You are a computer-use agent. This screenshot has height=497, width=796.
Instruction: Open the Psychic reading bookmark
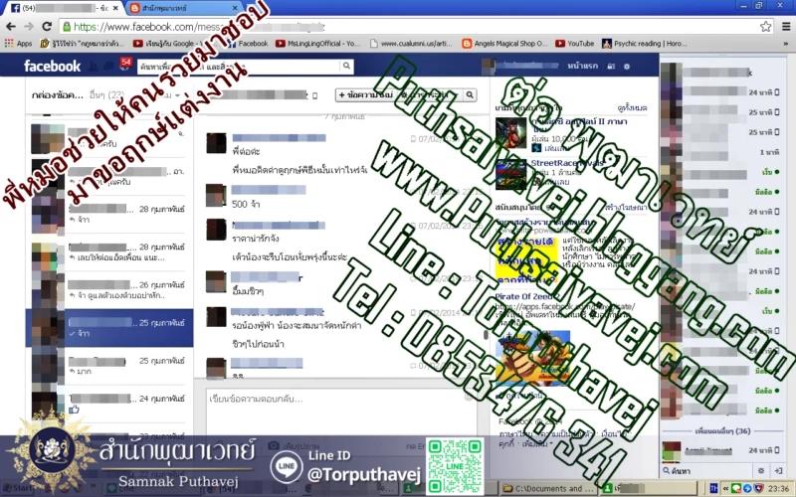click(x=645, y=44)
